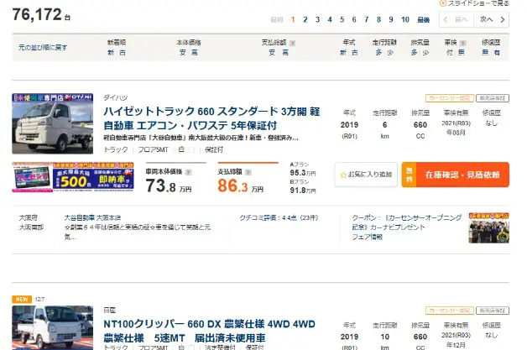Go to results page 10
The width and height of the screenshot is (527, 350).
(405, 20)
